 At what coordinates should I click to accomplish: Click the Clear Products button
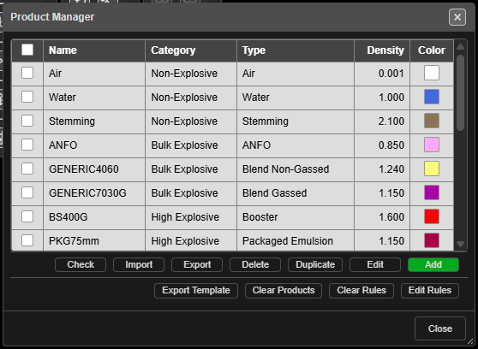click(x=284, y=291)
